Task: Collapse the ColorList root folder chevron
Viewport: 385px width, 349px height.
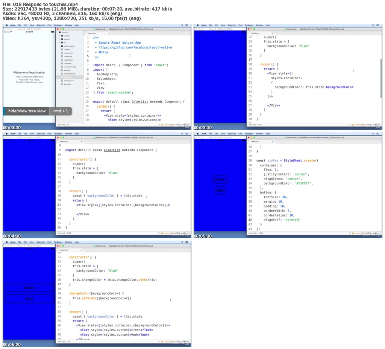Action: [x=58, y=32]
